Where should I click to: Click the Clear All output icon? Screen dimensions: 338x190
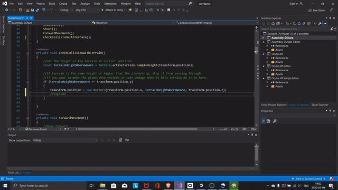pos(120,140)
